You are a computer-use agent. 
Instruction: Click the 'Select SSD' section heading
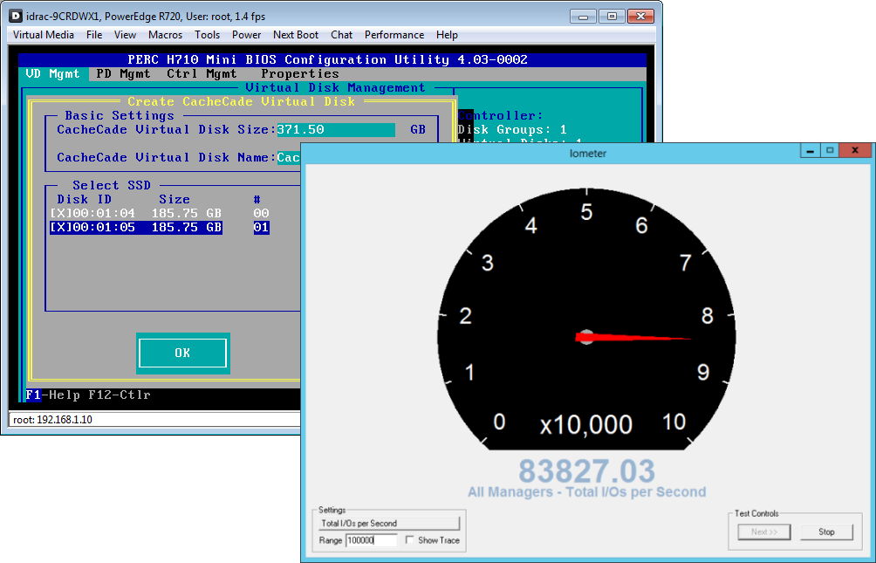(112, 186)
